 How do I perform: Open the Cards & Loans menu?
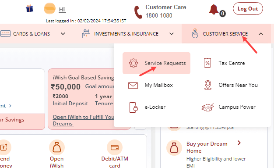point(32,34)
